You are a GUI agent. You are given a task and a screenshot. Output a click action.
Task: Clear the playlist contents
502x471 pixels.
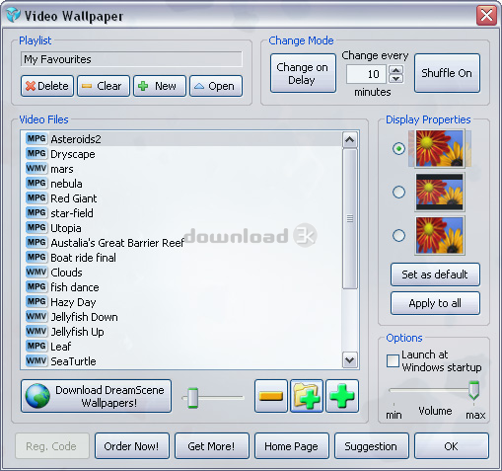pyautogui.click(x=104, y=86)
